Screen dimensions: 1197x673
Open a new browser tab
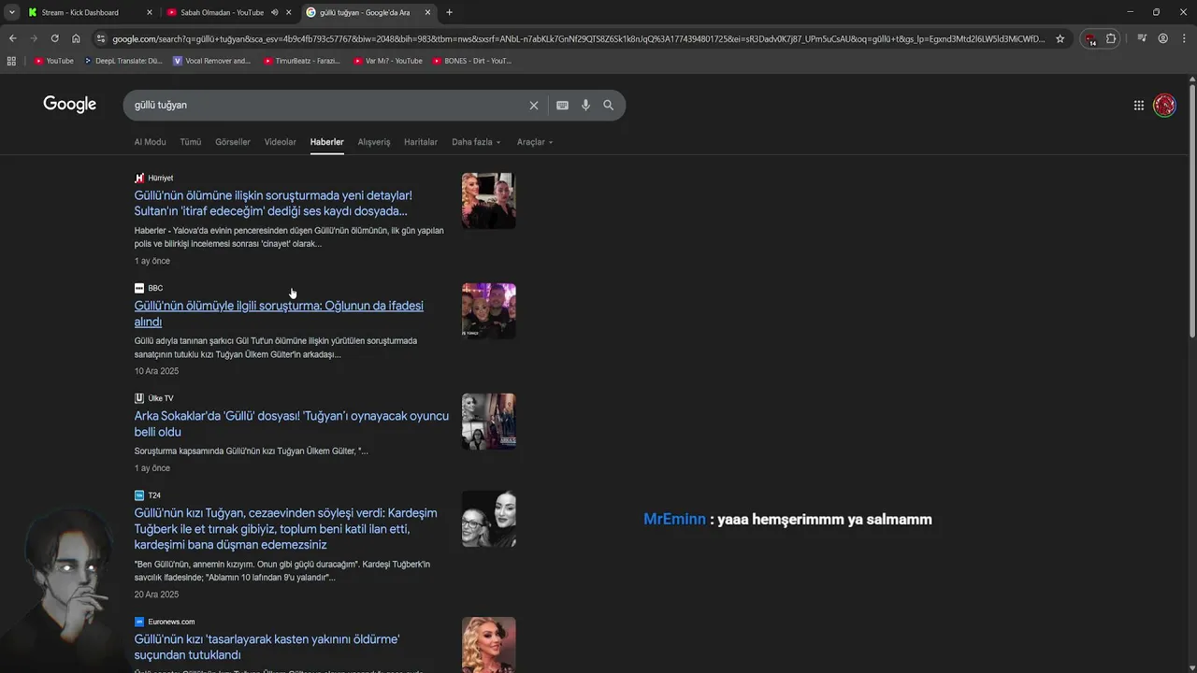449,12
